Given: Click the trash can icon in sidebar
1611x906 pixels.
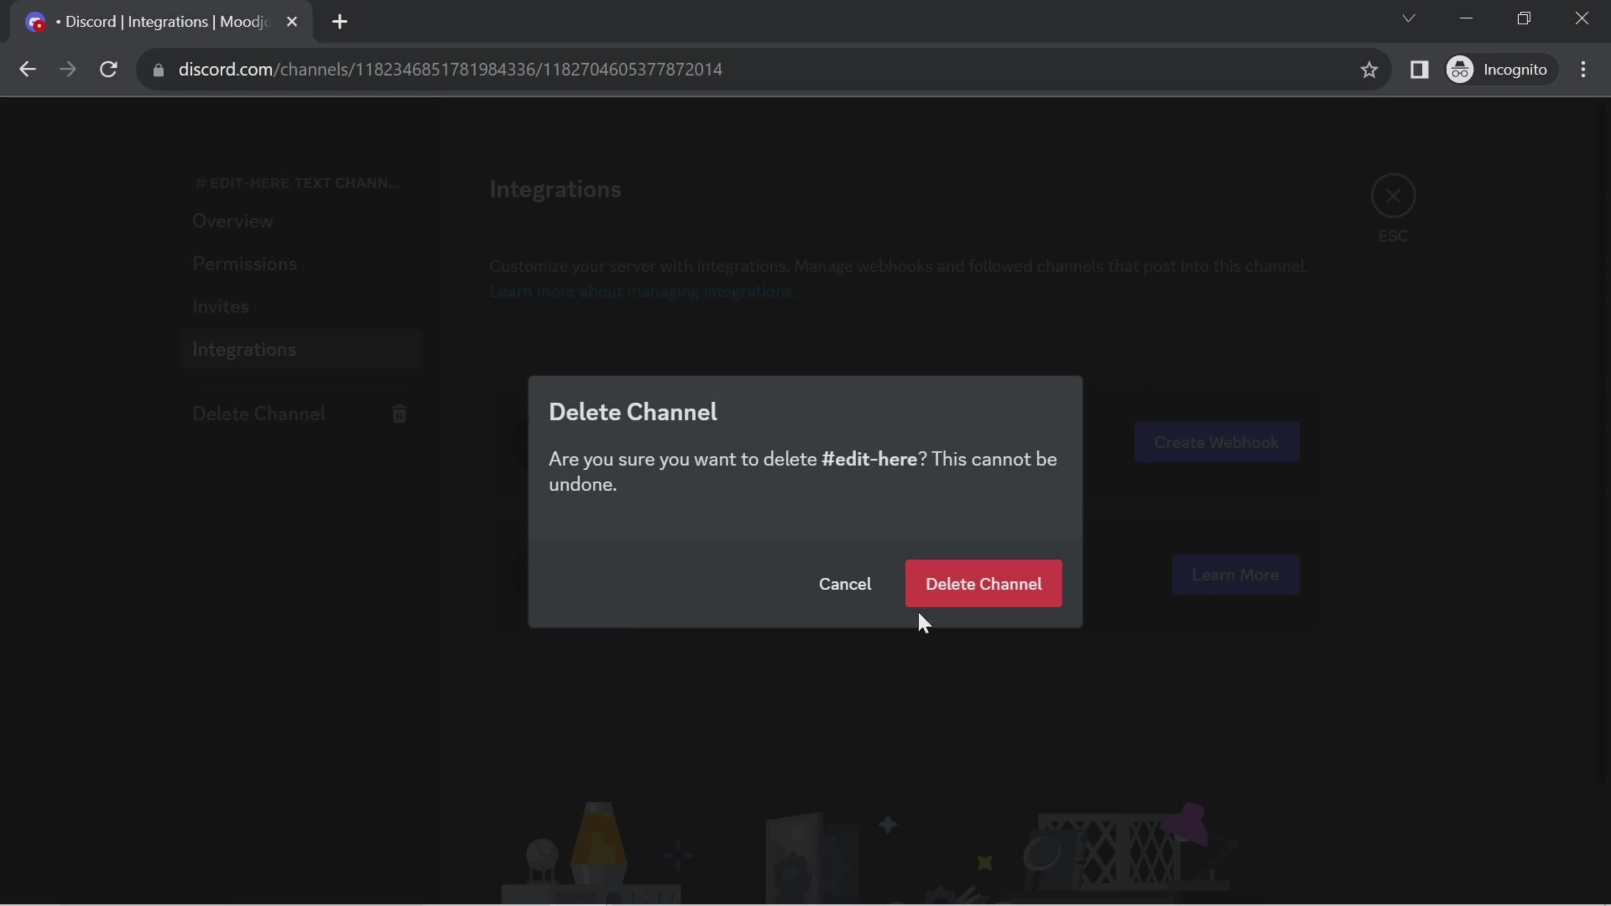Looking at the screenshot, I should point(399,414).
